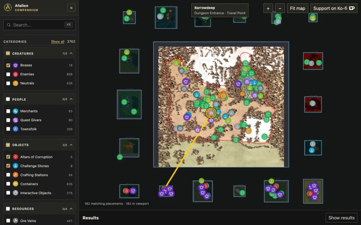Click the Show all link
This screenshot has width=361, height=225.
click(57, 41)
